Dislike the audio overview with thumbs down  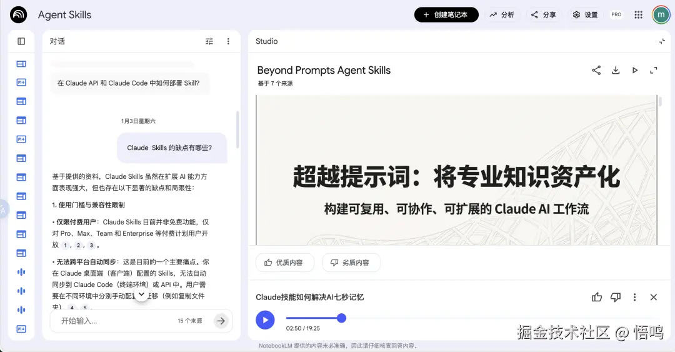pyautogui.click(x=616, y=297)
